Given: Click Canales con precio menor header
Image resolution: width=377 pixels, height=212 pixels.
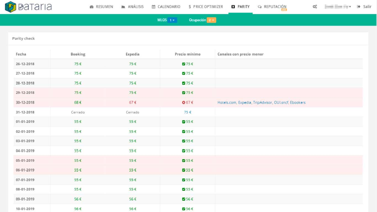Looking at the screenshot, I should tap(240, 54).
